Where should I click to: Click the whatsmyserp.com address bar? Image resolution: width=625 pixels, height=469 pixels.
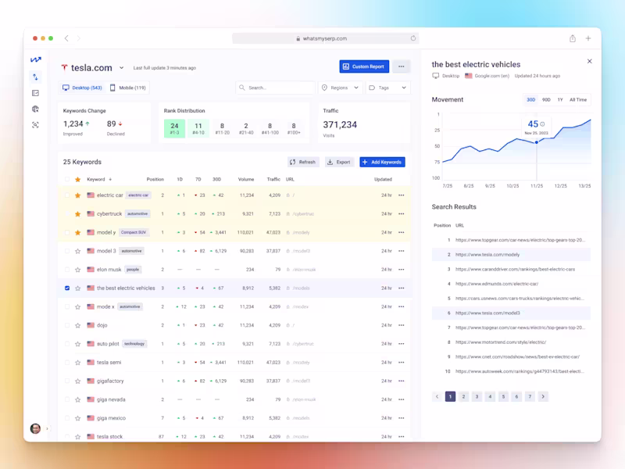[x=325, y=38]
